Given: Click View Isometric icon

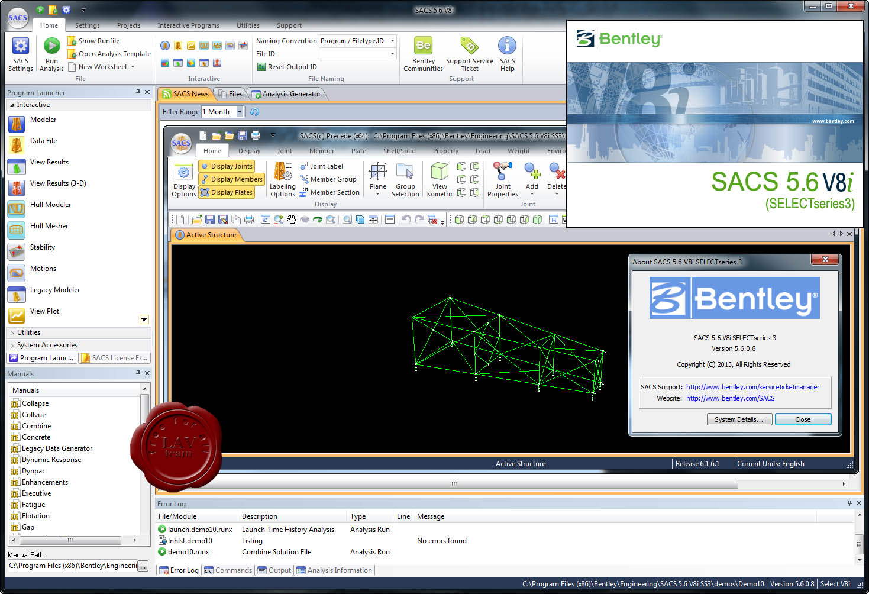Looking at the screenshot, I should 440,172.
